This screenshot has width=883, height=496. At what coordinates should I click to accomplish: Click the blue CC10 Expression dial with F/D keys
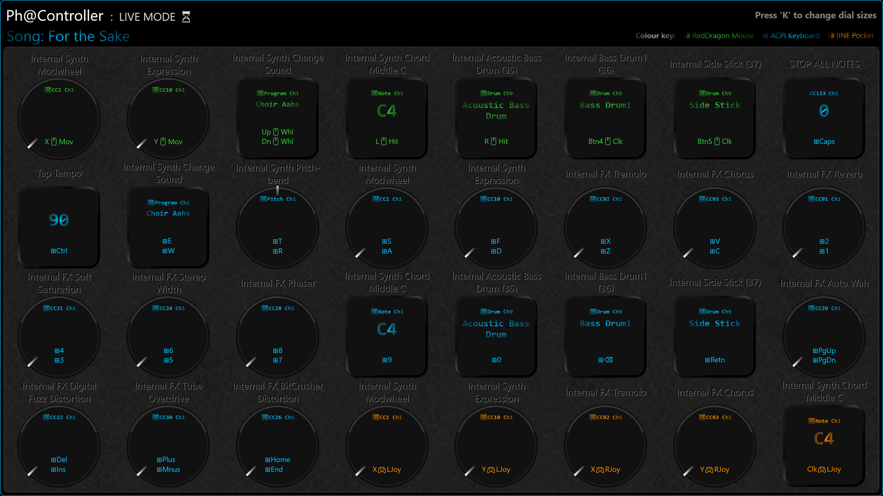pos(496,228)
